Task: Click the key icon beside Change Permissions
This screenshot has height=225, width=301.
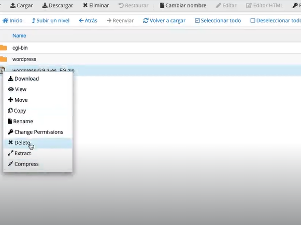Action: (10, 132)
